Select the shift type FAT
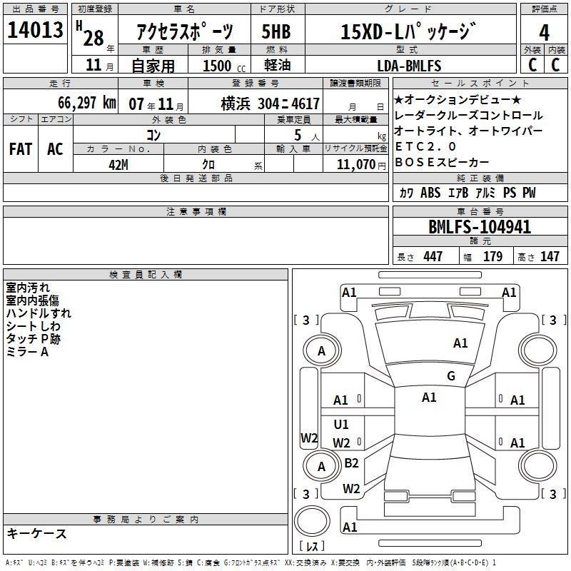 pyautogui.click(x=21, y=149)
